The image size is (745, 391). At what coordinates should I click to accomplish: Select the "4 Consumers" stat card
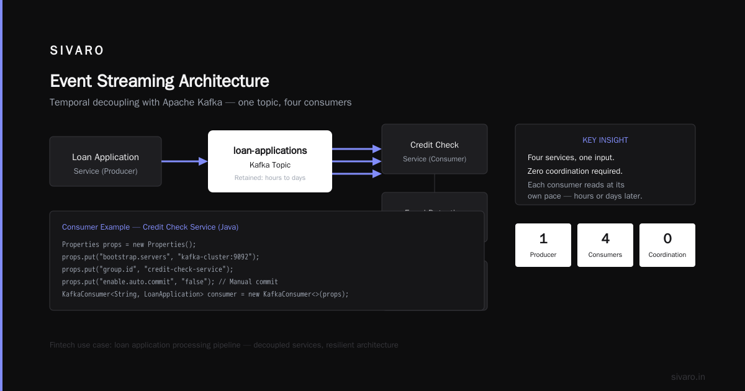pyautogui.click(x=605, y=245)
